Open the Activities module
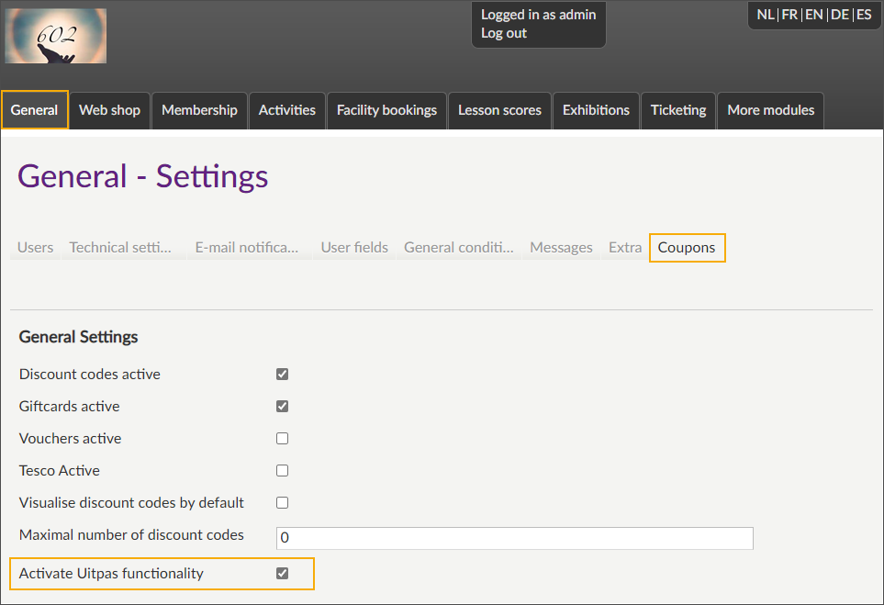Image resolution: width=884 pixels, height=605 pixels. (x=286, y=109)
